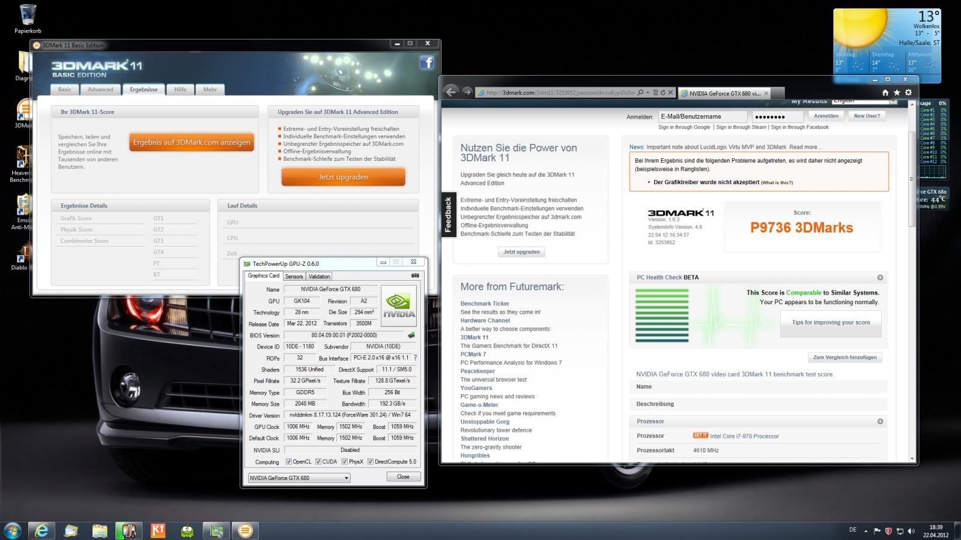The height and width of the screenshot is (540, 961).
Task: Collapse the Prozessor section
Action: [x=880, y=421]
